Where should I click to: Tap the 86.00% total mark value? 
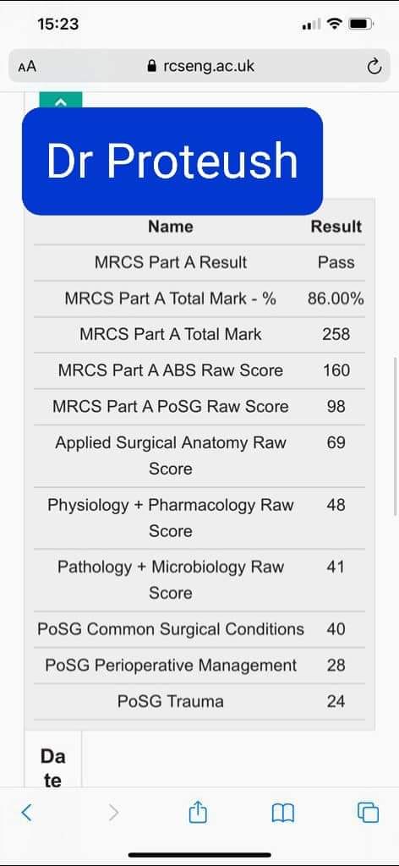pos(336,299)
